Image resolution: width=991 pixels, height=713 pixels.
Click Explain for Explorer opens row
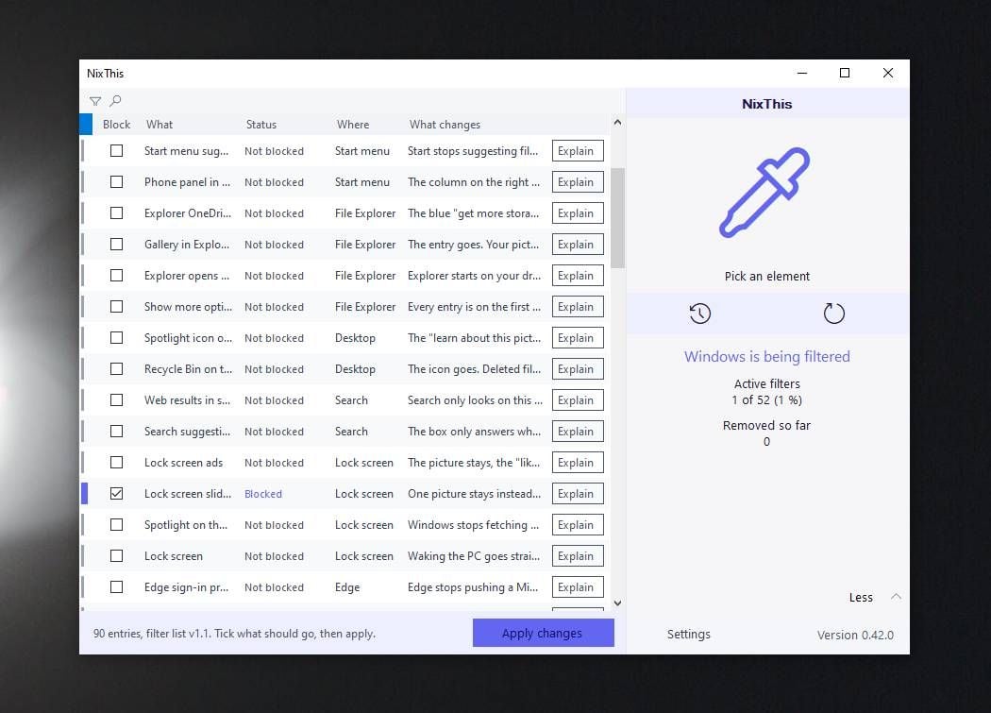[x=578, y=275]
